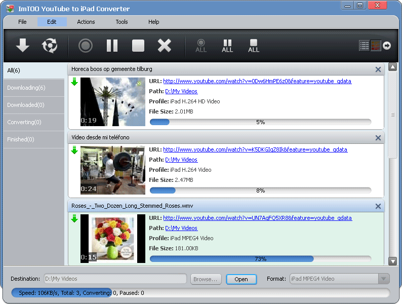Click File Size 2.47MB text
The width and height of the screenshot is (402, 304).
pos(171,180)
